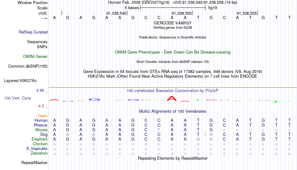This screenshot has width=297, height=170.
Task: Click the large red A in PhyloP track
Action: [x=172, y=99]
